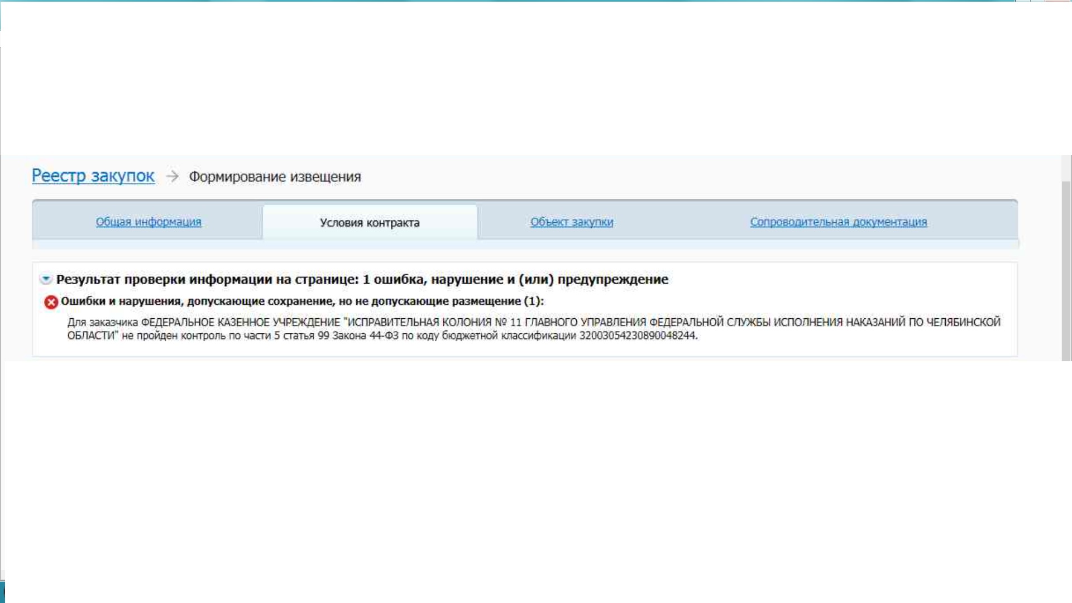Click the red error cross icon
Viewport: 1072px width, 603px height.
tap(51, 302)
